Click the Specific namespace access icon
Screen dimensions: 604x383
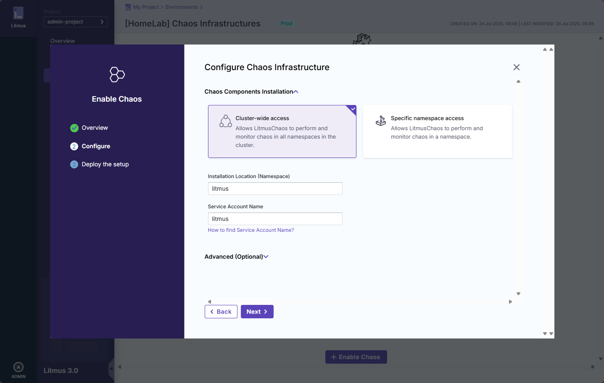(381, 121)
